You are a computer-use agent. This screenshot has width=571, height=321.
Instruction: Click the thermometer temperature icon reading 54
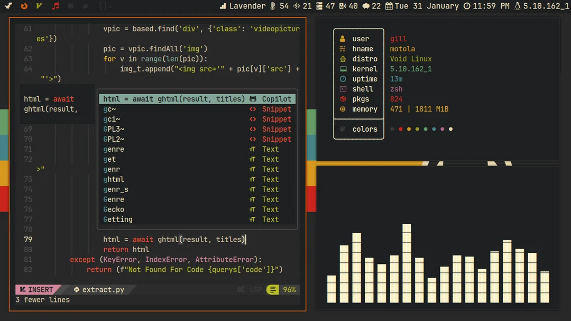pyautogui.click(x=278, y=6)
